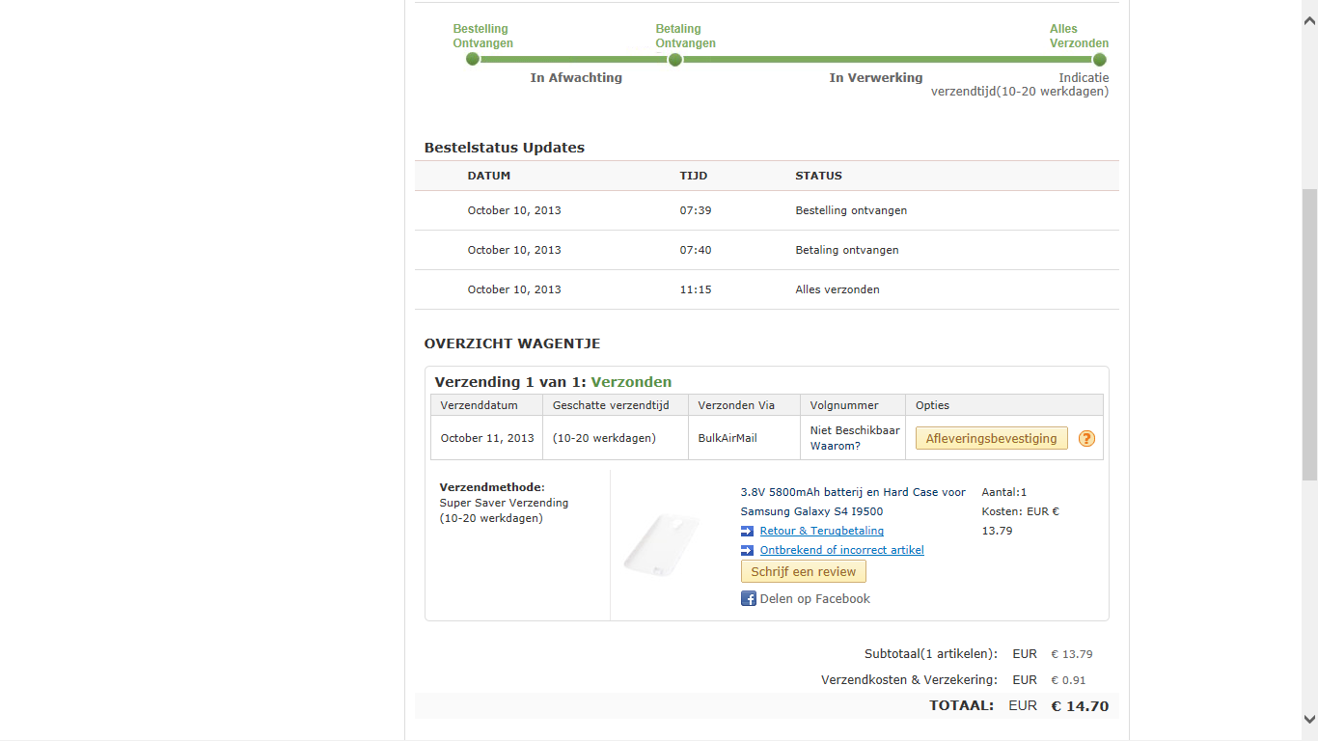Click the Facebook logo icon
The height and width of the screenshot is (741, 1318).
point(748,598)
